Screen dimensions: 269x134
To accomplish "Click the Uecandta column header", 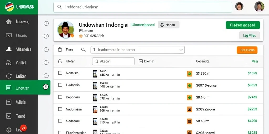I will point(203,61).
